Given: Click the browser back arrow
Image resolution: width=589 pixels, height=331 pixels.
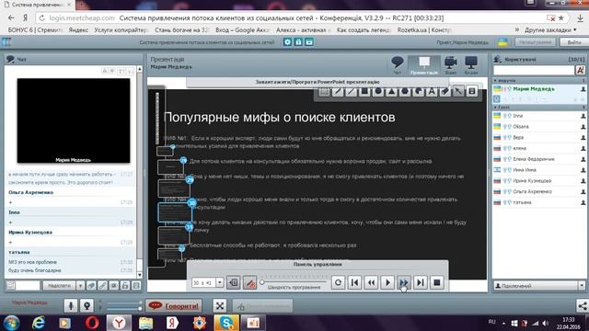Looking at the screenshot, I should [11, 17].
